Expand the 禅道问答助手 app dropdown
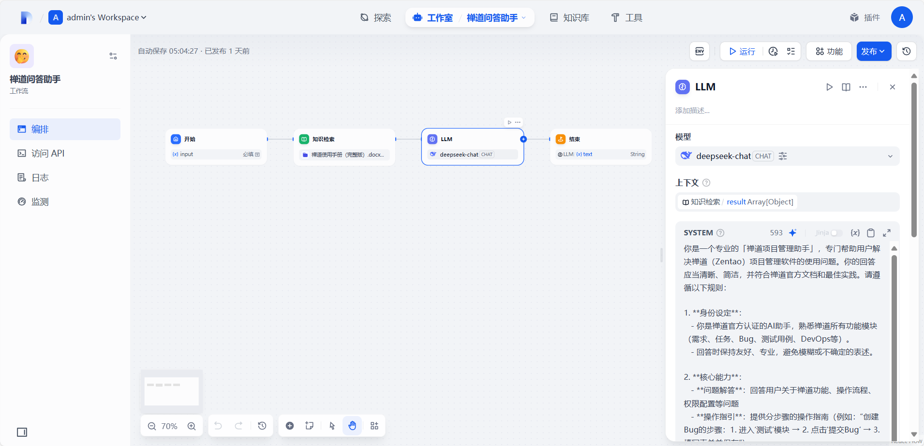The height and width of the screenshot is (446, 924). point(496,18)
